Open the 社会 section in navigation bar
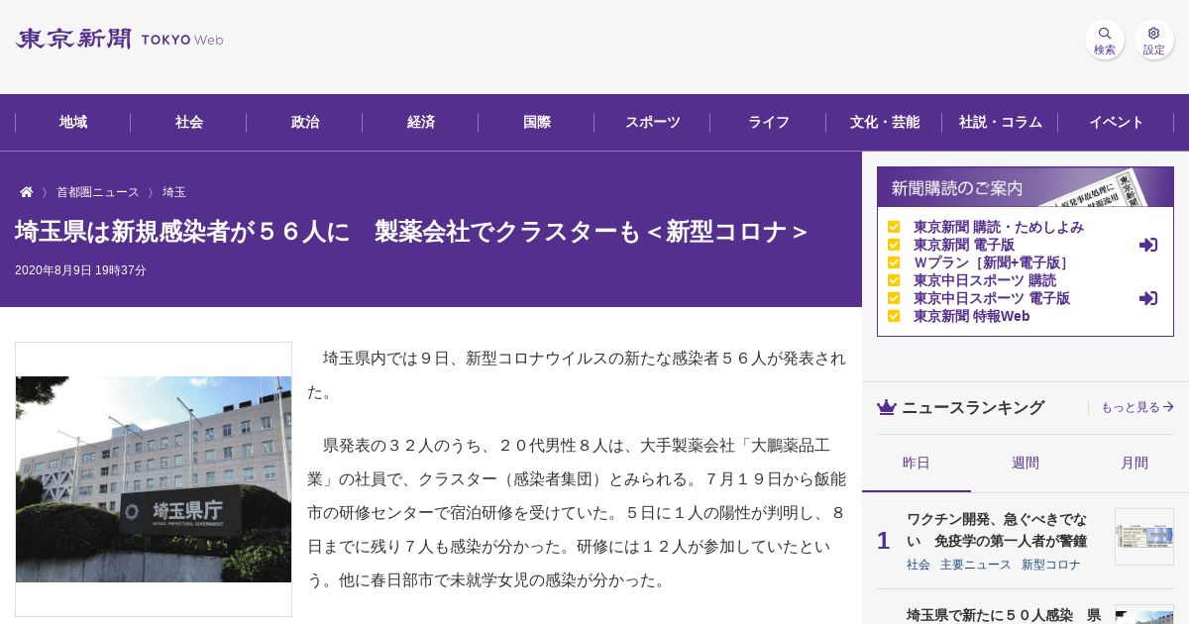Viewport: 1189px width, 624px height. pos(189,123)
